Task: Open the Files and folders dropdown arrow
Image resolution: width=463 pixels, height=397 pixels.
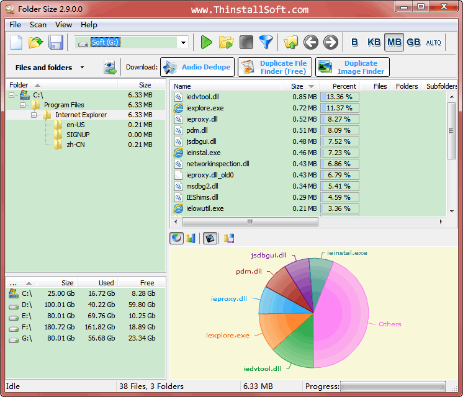Action: click(82, 67)
